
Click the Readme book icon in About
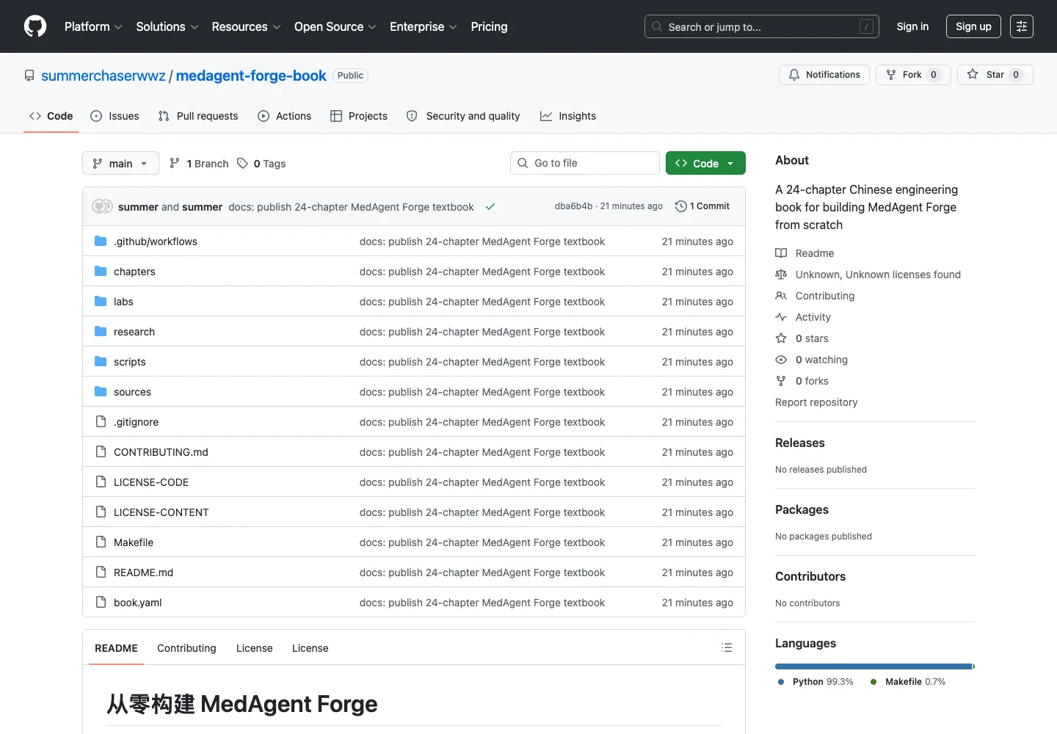781,253
